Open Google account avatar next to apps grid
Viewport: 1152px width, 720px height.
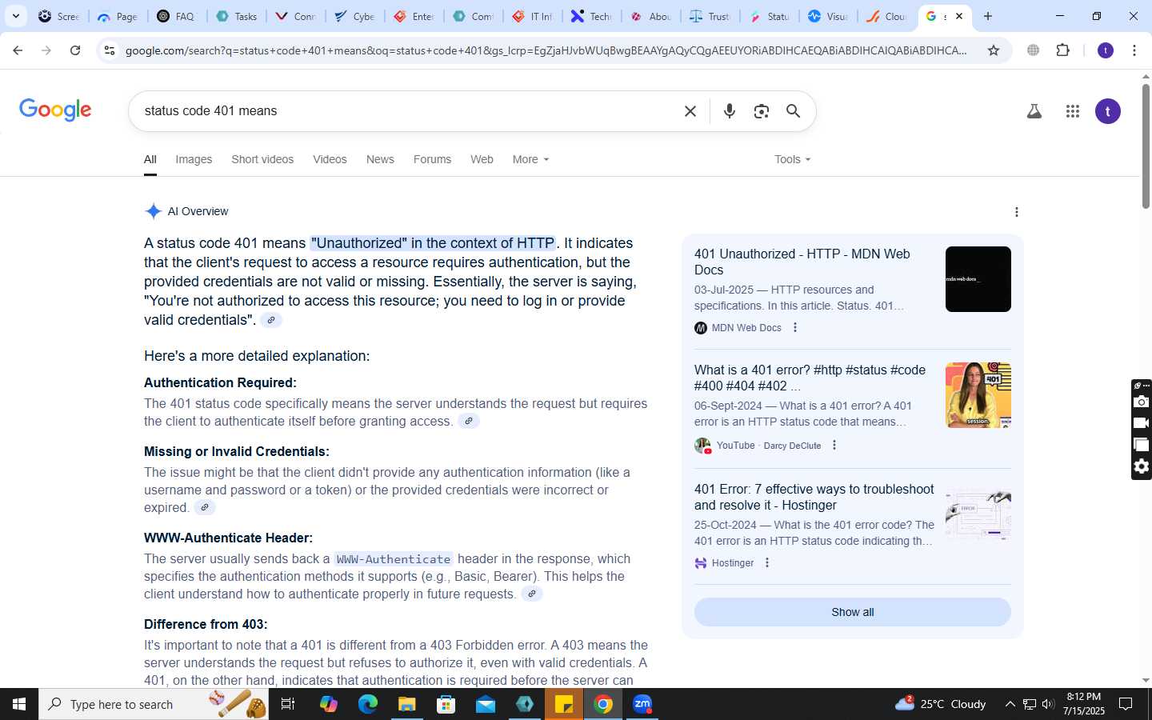coord(1107,111)
